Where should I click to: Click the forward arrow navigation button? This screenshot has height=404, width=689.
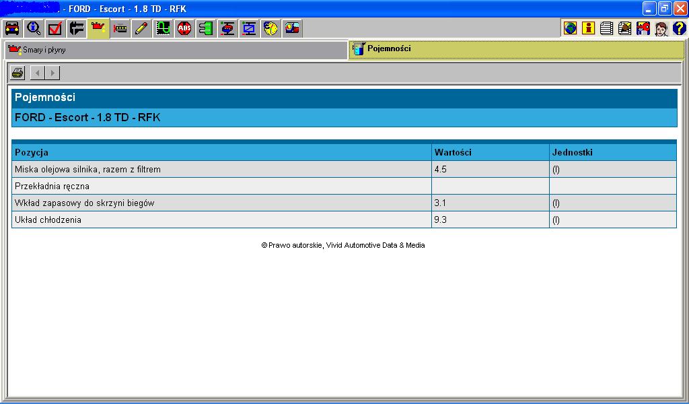(x=52, y=73)
